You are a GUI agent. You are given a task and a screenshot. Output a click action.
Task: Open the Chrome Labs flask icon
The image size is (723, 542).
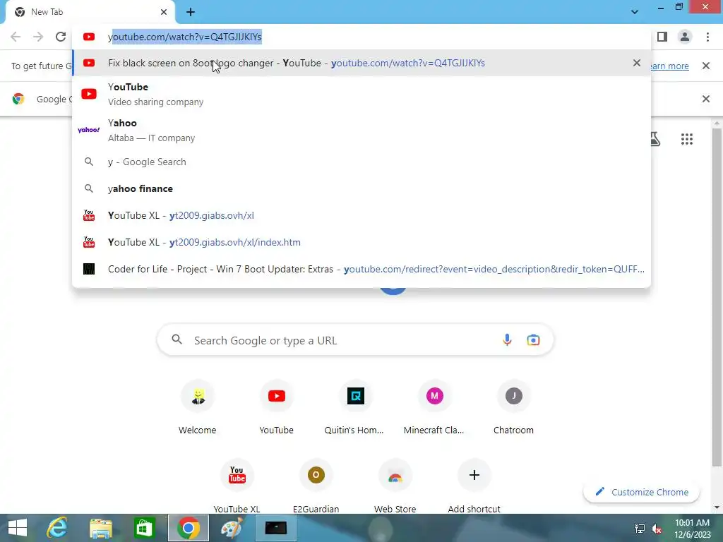[x=655, y=139]
